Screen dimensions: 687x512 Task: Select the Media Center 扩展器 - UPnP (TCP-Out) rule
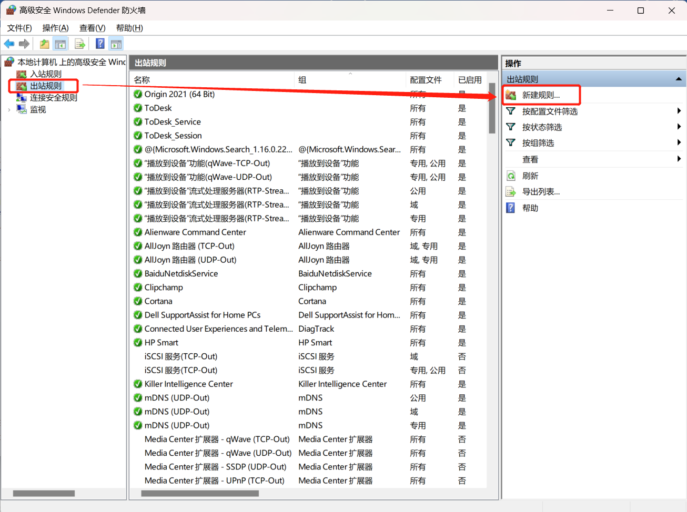pos(215,480)
